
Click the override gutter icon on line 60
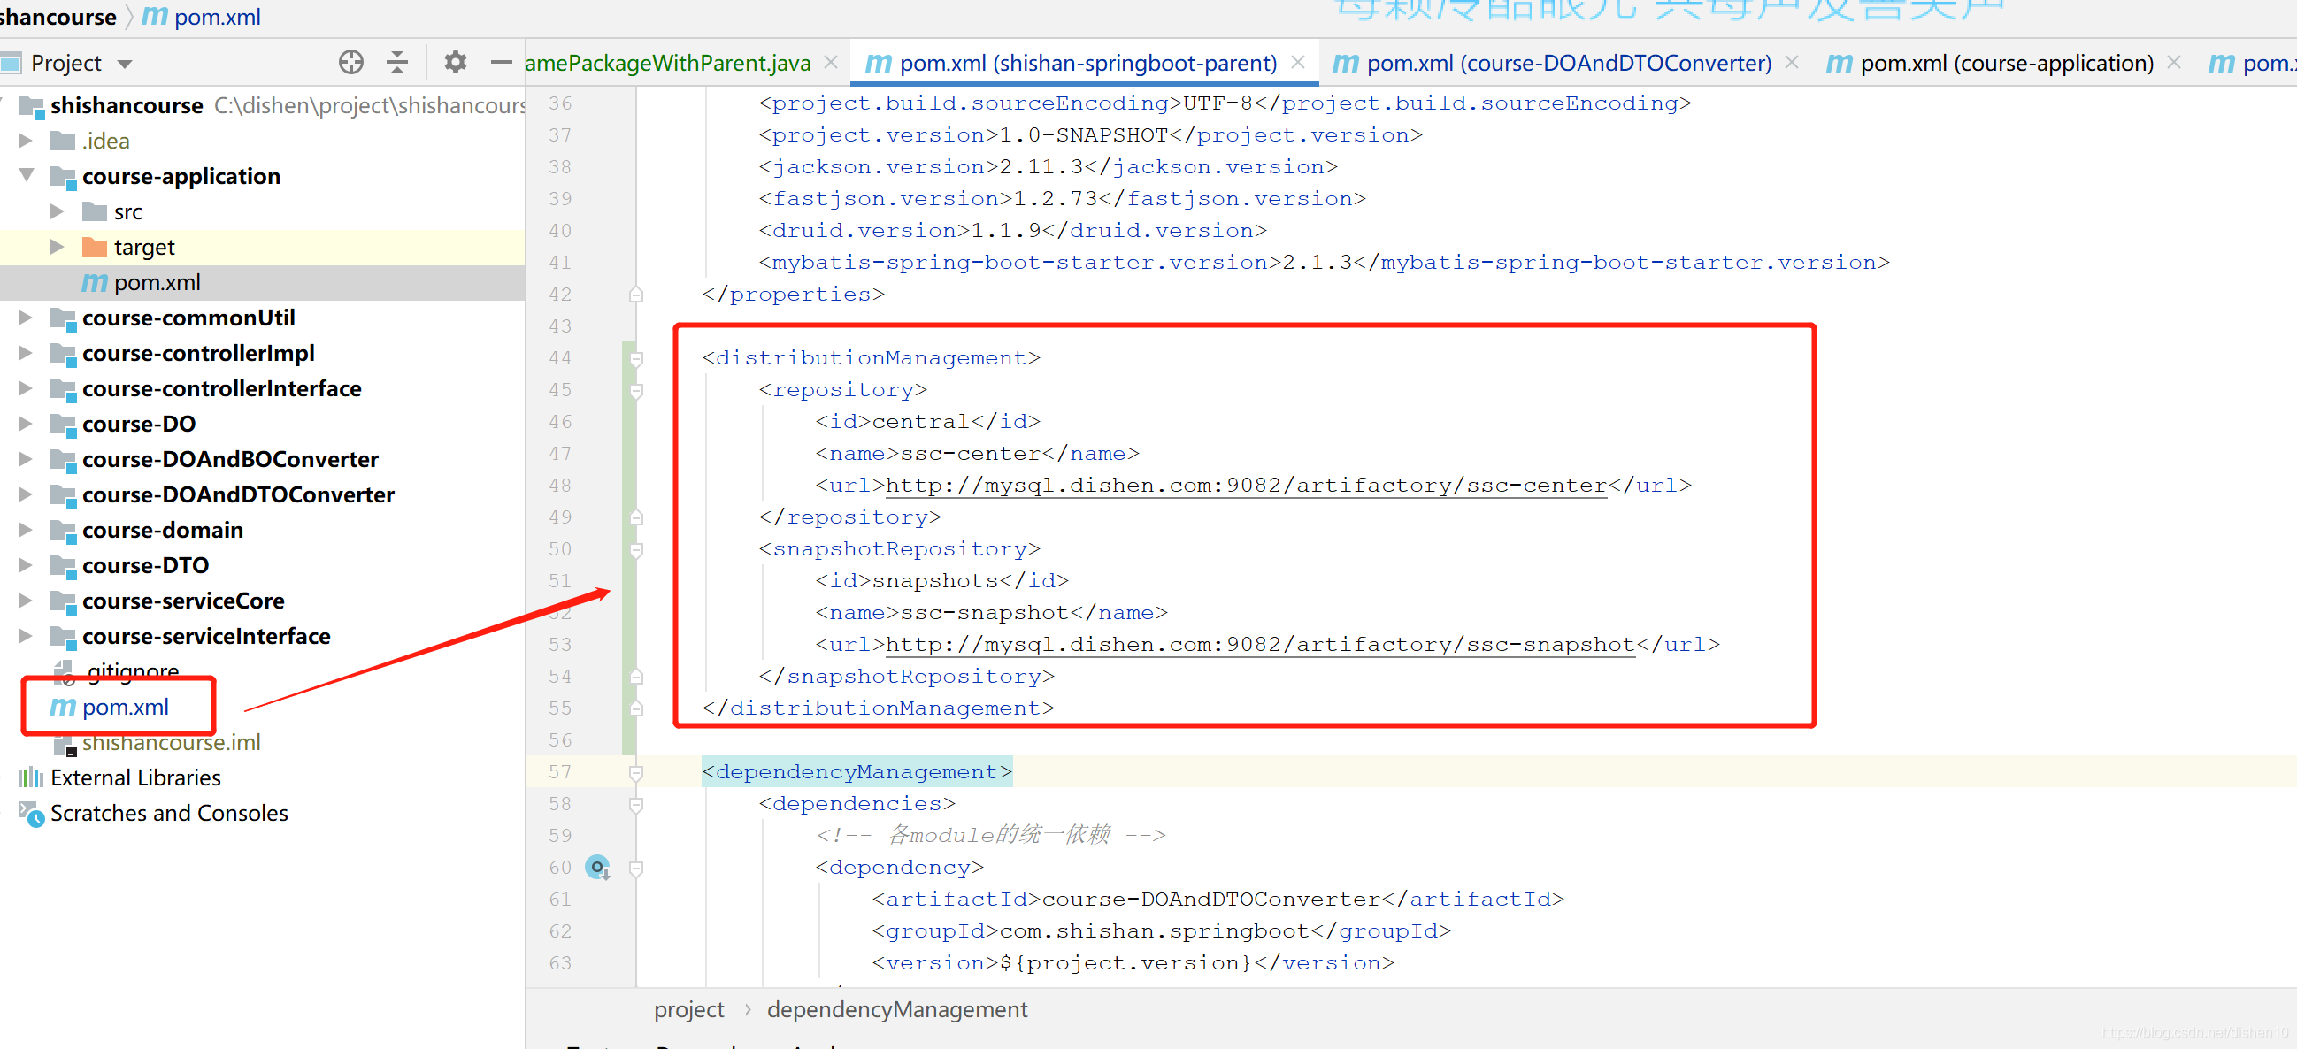[597, 867]
